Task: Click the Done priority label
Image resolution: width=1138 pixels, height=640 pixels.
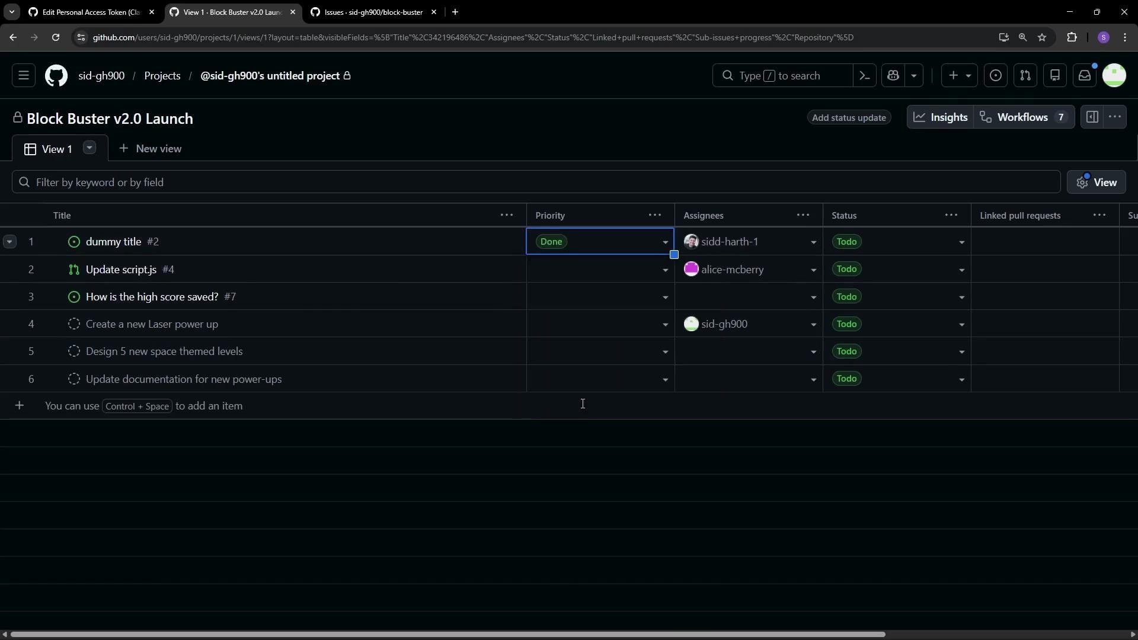Action: click(x=551, y=242)
